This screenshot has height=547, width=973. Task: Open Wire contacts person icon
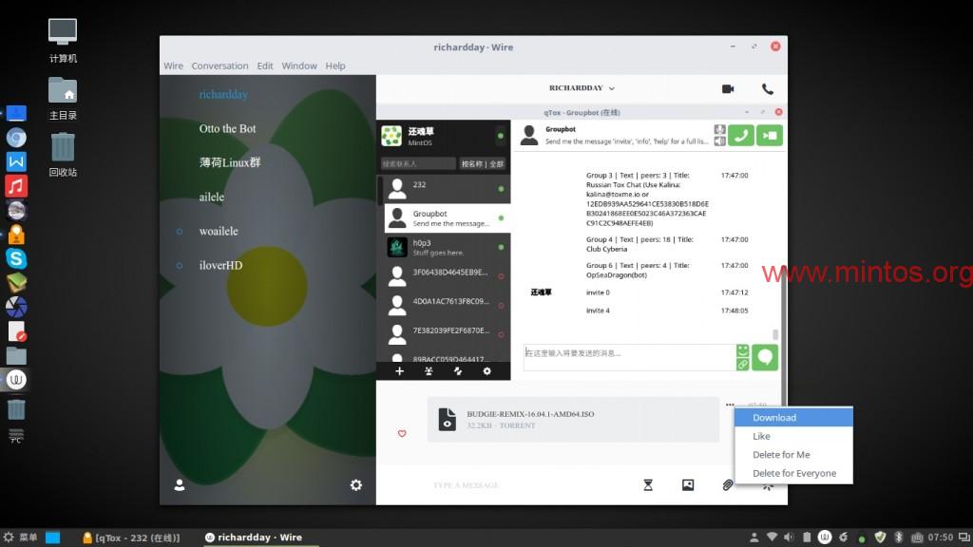180,485
